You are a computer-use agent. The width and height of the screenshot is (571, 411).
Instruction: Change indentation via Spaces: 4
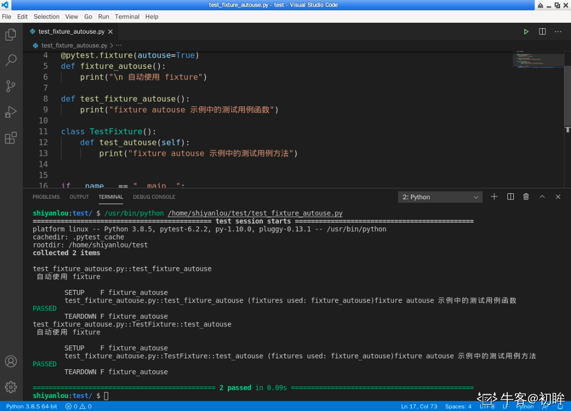458,406
